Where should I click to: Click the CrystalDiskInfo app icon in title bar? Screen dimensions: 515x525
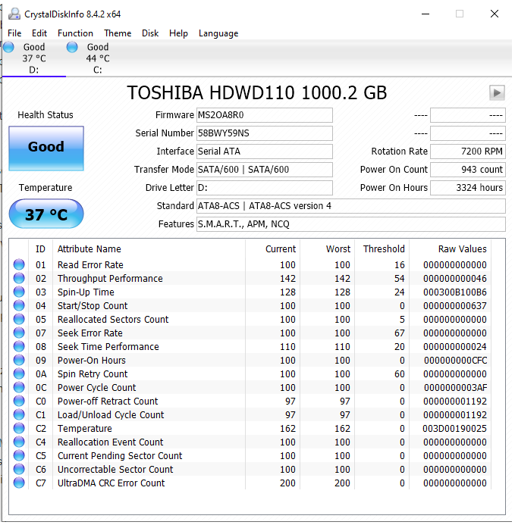coord(14,14)
